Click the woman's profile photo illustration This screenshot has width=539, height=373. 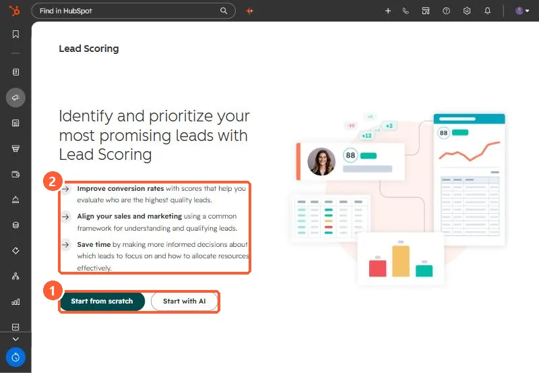[x=321, y=162]
